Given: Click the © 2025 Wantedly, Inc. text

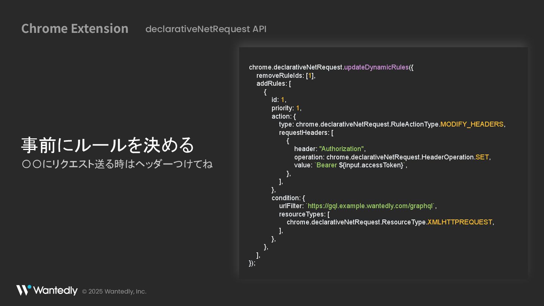Looking at the screenshot, I should pos(114,292).
